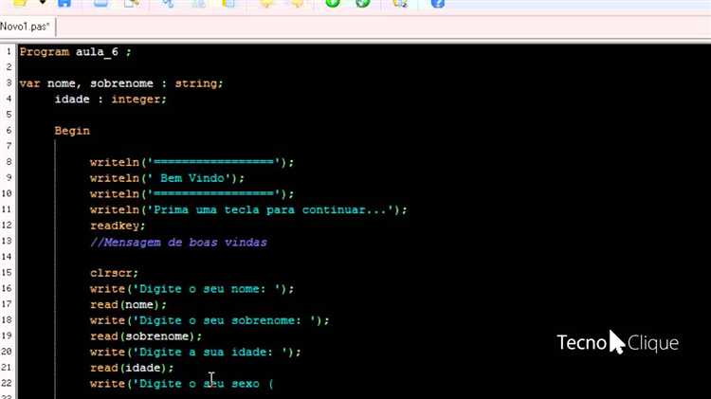Click the yellow open-file folder icon
711x399 pixels.
pos(20,3)
